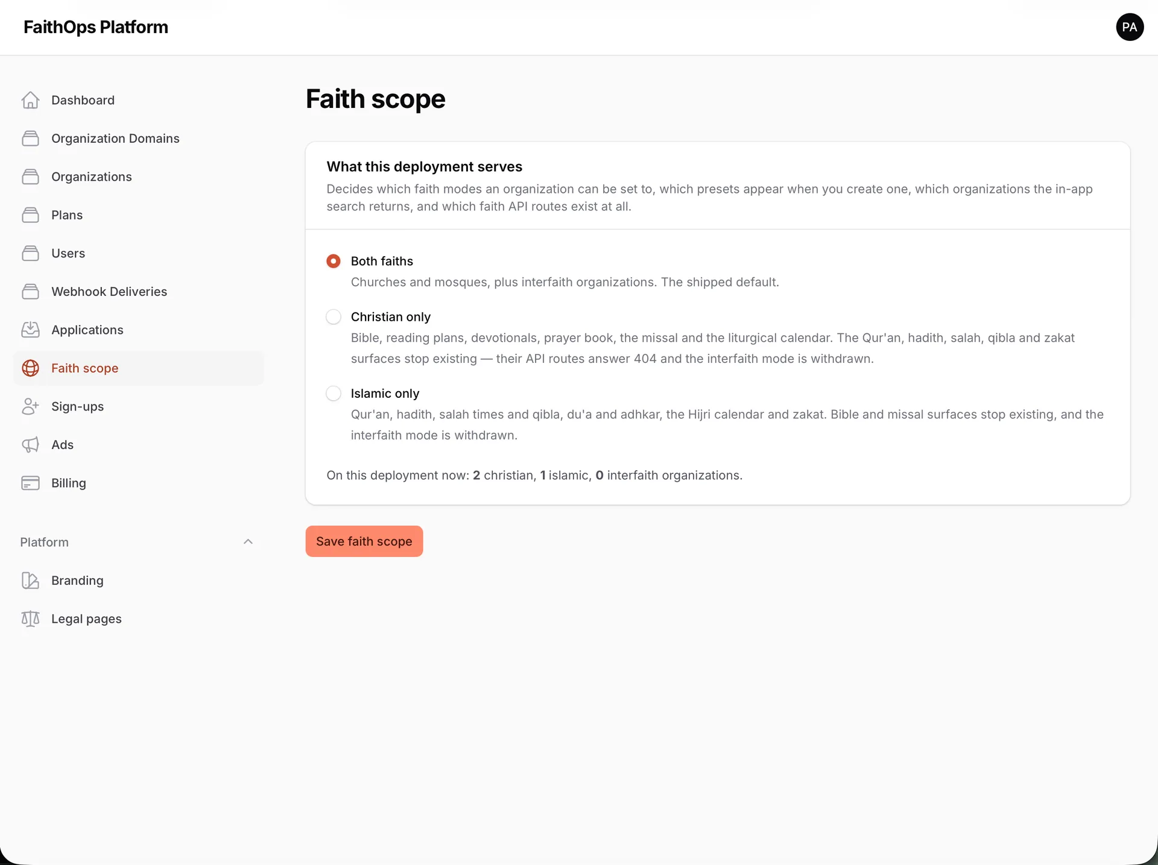Click the Ads megaphone icon
This screenshot has height=865, width=1158.
click(30, 445)
